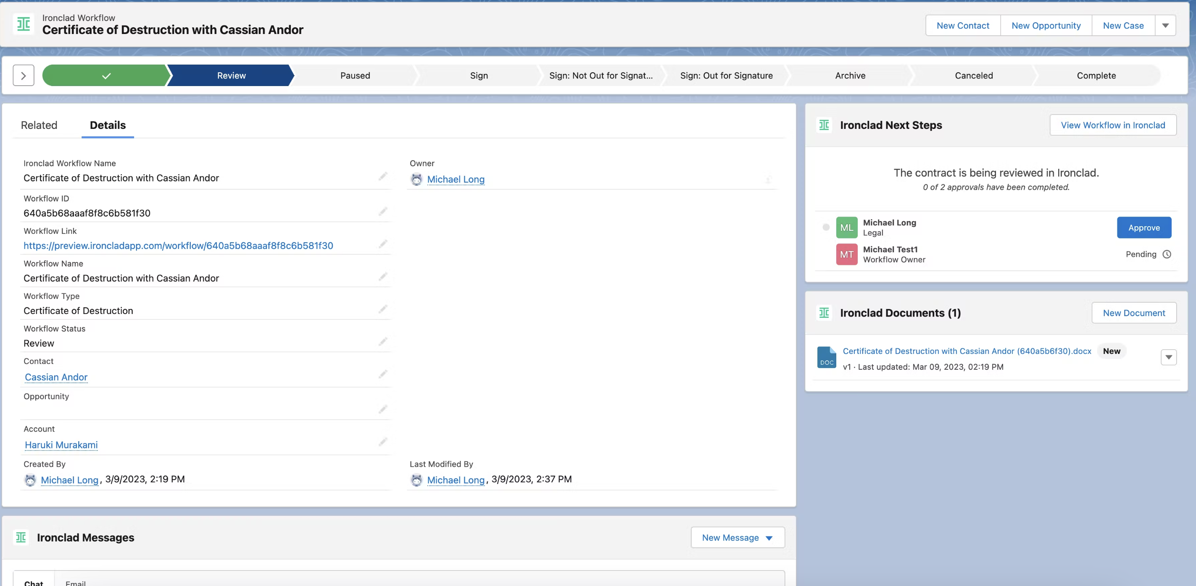Click the New Contact button
The height and width of the screenshot is (586, 1196).
click(x=963, y=26)
